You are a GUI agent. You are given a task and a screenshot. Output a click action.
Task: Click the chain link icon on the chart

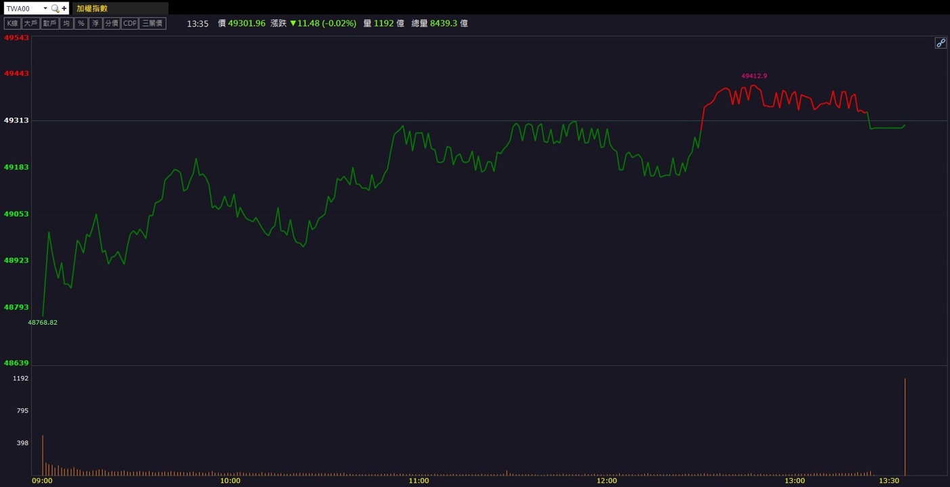point(941,43)
